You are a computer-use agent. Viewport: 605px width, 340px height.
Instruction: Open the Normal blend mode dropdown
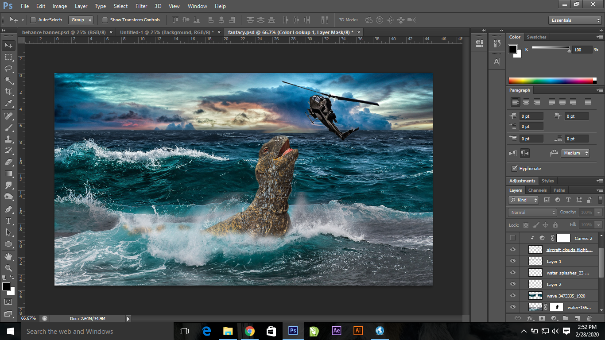pos(532,212)
